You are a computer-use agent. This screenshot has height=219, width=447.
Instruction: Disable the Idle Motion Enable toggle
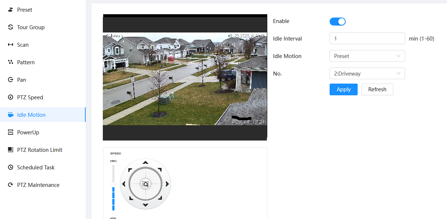click(337, 22)
